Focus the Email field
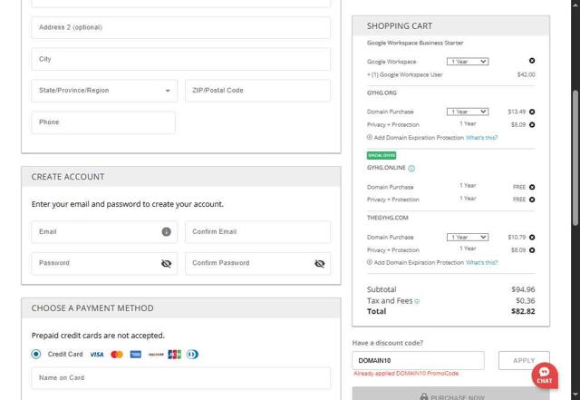 click(x=105, y=232)
